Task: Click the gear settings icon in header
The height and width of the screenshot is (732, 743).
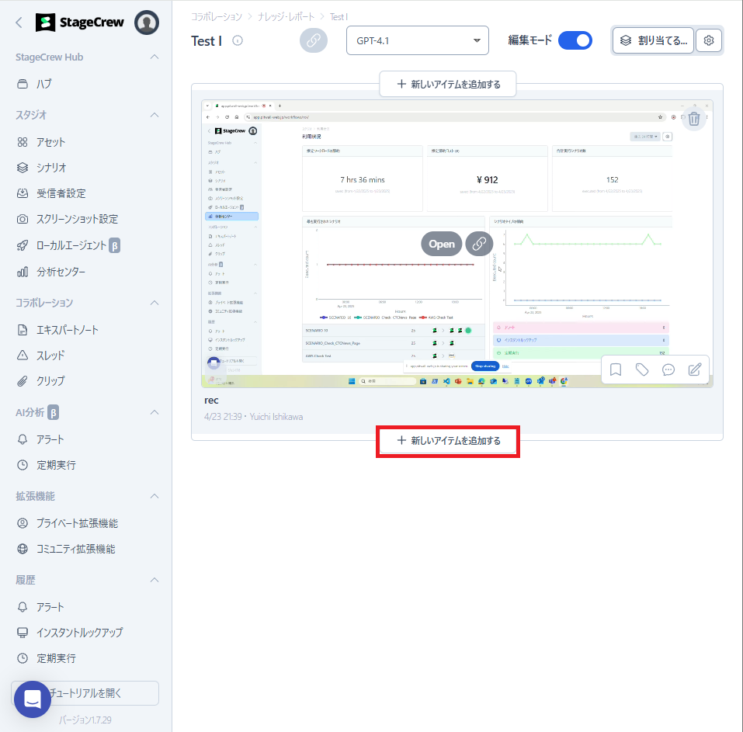Action: [708, 40]
